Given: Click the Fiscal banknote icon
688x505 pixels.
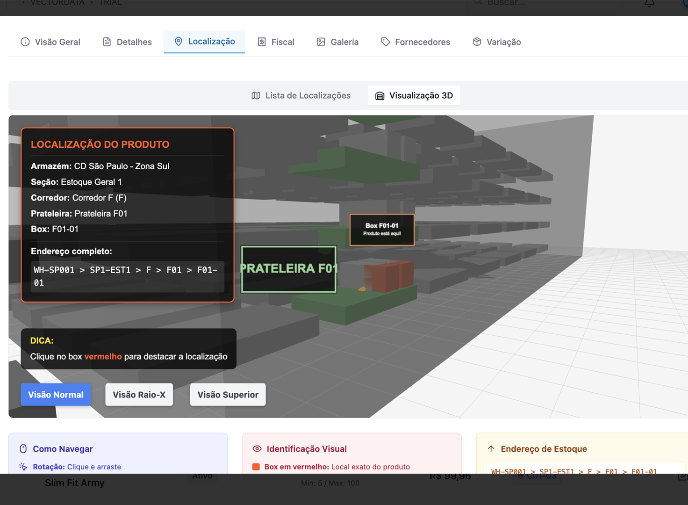Looking at the screenshot, I should pos(262,42).
